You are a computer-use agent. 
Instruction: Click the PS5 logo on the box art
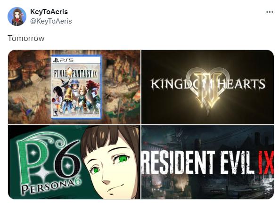pyautogui.click(x=63, y=60)
